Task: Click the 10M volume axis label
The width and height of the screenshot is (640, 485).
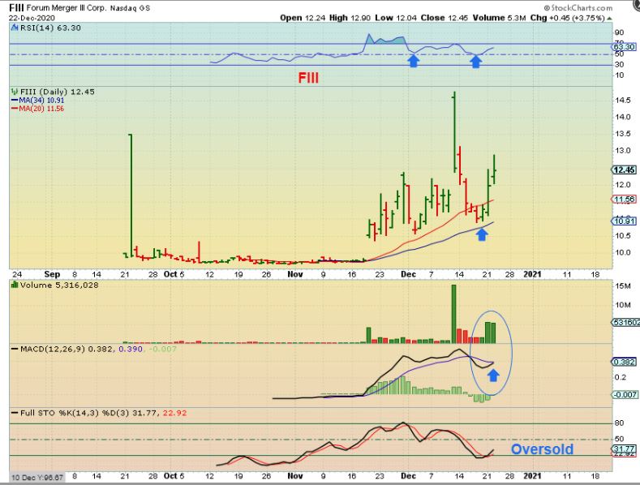Action: coord(623,305)
